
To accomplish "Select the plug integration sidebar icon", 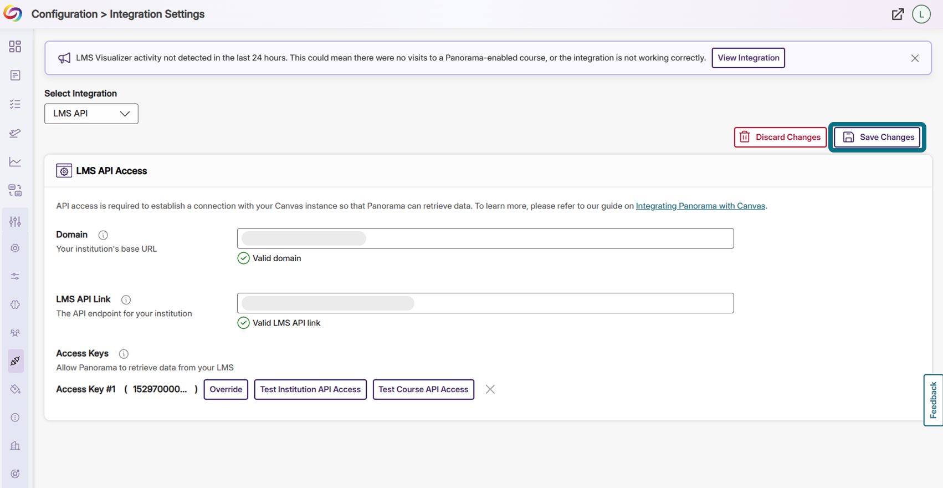I will tap(16, 361).
